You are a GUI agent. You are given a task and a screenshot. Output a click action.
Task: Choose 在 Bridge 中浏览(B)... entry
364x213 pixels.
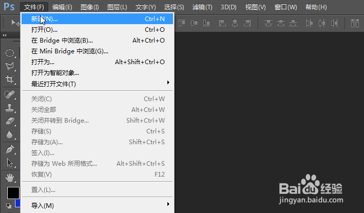tap(97, 41)
